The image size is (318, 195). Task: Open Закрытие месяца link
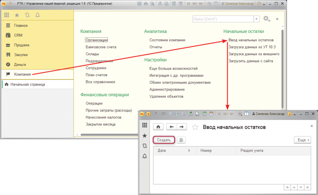coord(101,124)
